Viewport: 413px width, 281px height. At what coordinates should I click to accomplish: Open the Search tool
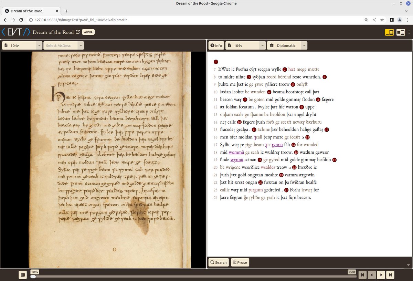[x=219, y=262]
